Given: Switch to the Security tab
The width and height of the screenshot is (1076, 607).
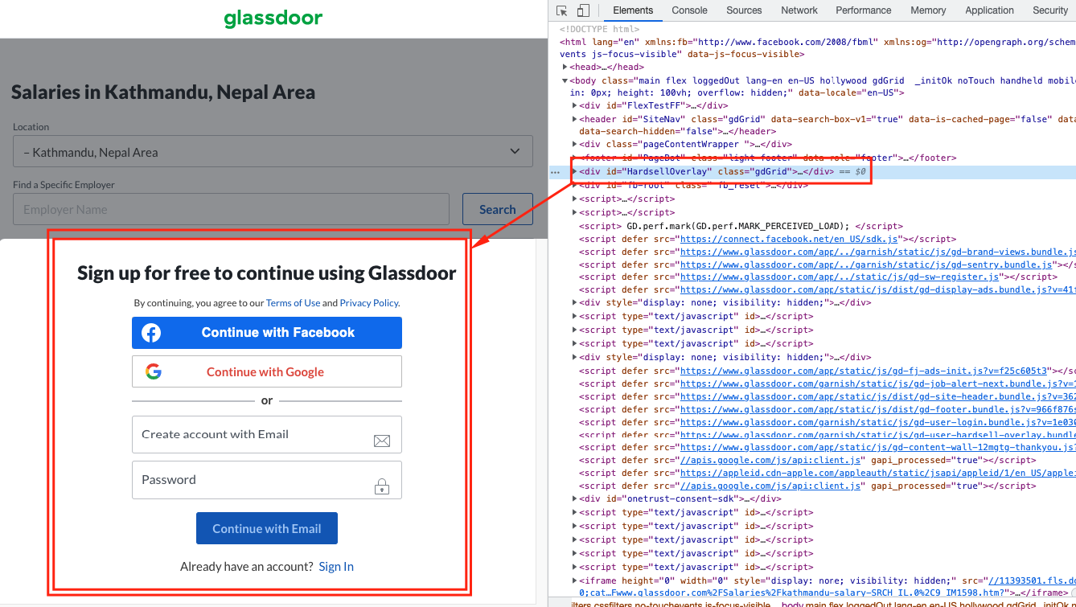Looking at the screenshot, I should coord(1050,10).
